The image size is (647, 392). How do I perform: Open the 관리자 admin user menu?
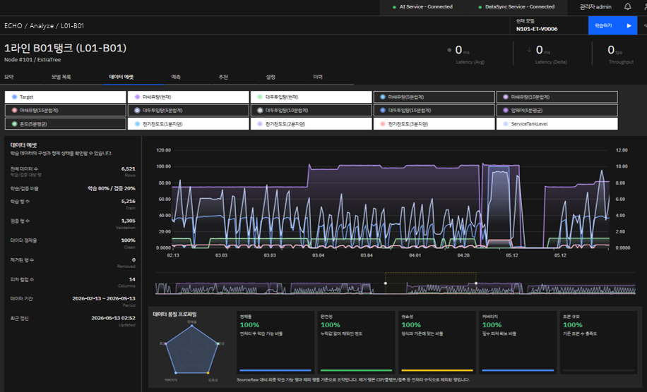[595, 7]
